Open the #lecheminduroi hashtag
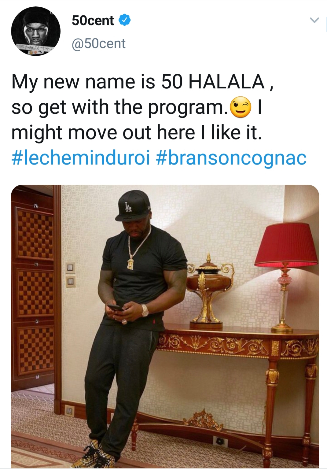Viewport: 327px width, 470px height. click(81, 158)
